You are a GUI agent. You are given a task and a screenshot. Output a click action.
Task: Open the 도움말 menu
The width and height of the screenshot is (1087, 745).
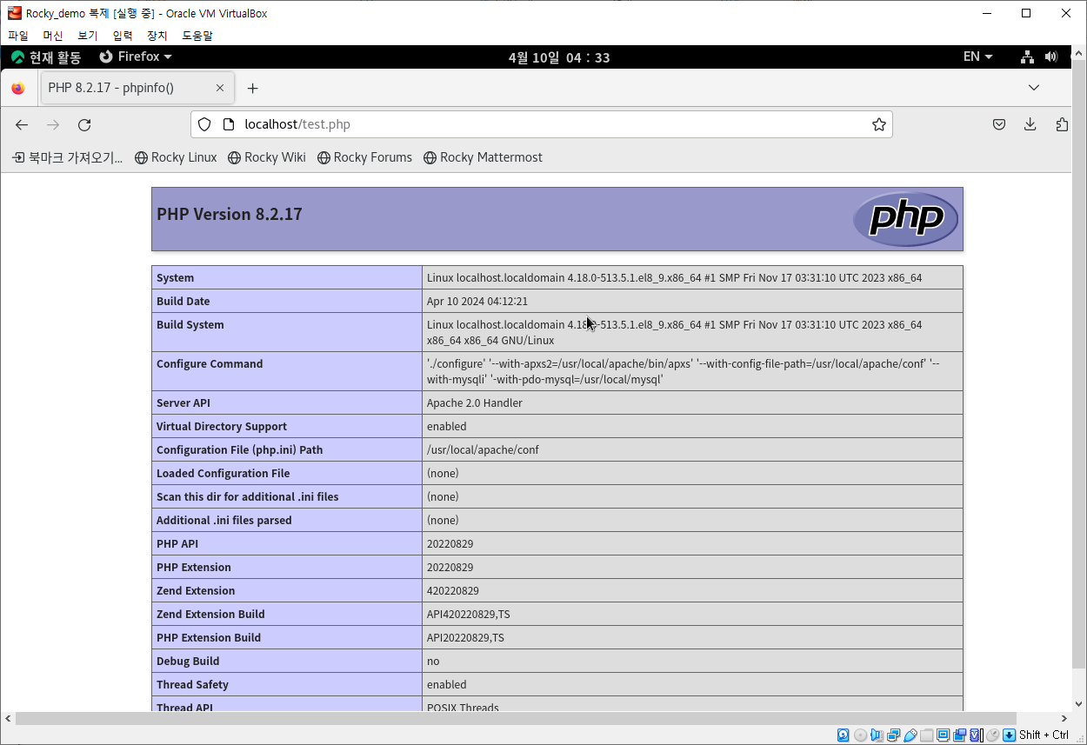tap(197, 36)
